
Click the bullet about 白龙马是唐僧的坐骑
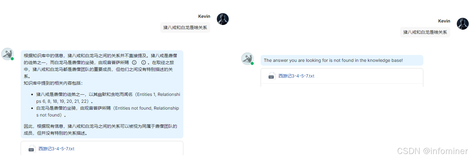pyautogui.click(x=108, y=112)
